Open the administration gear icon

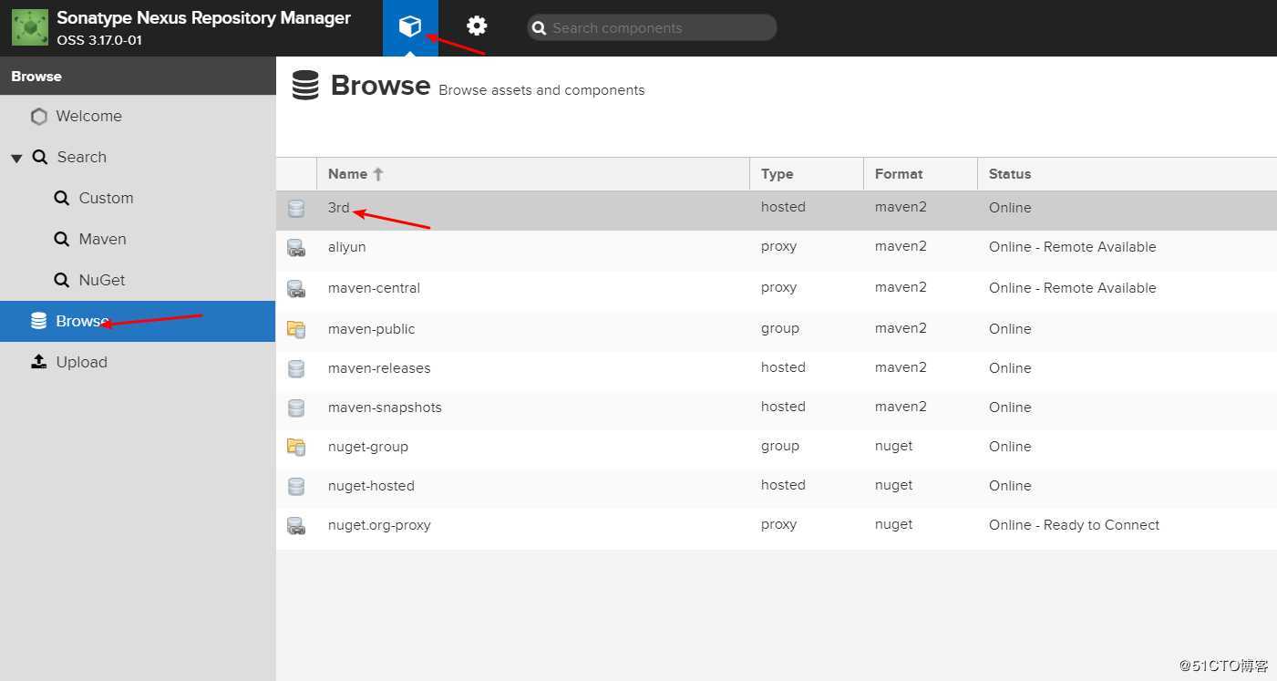tap(477, 26)
